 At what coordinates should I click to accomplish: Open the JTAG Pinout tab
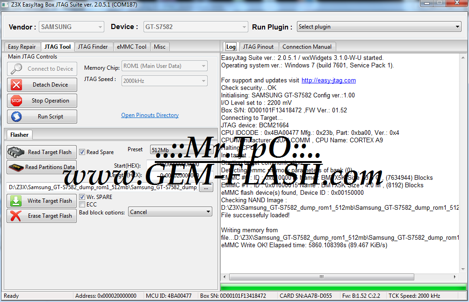(x=258, y=47)
